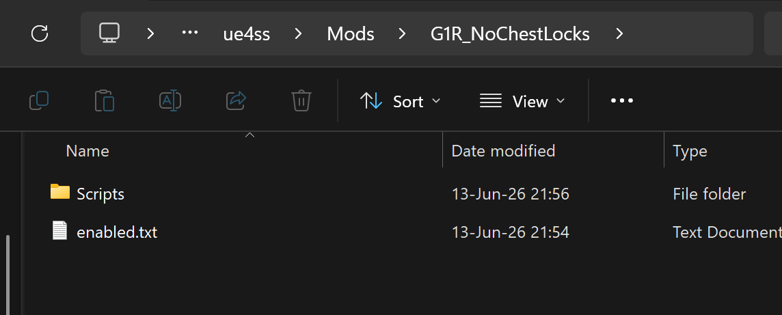
Task: Expand chevron after Mods breadcrumb
Action: tap(402, 34)
